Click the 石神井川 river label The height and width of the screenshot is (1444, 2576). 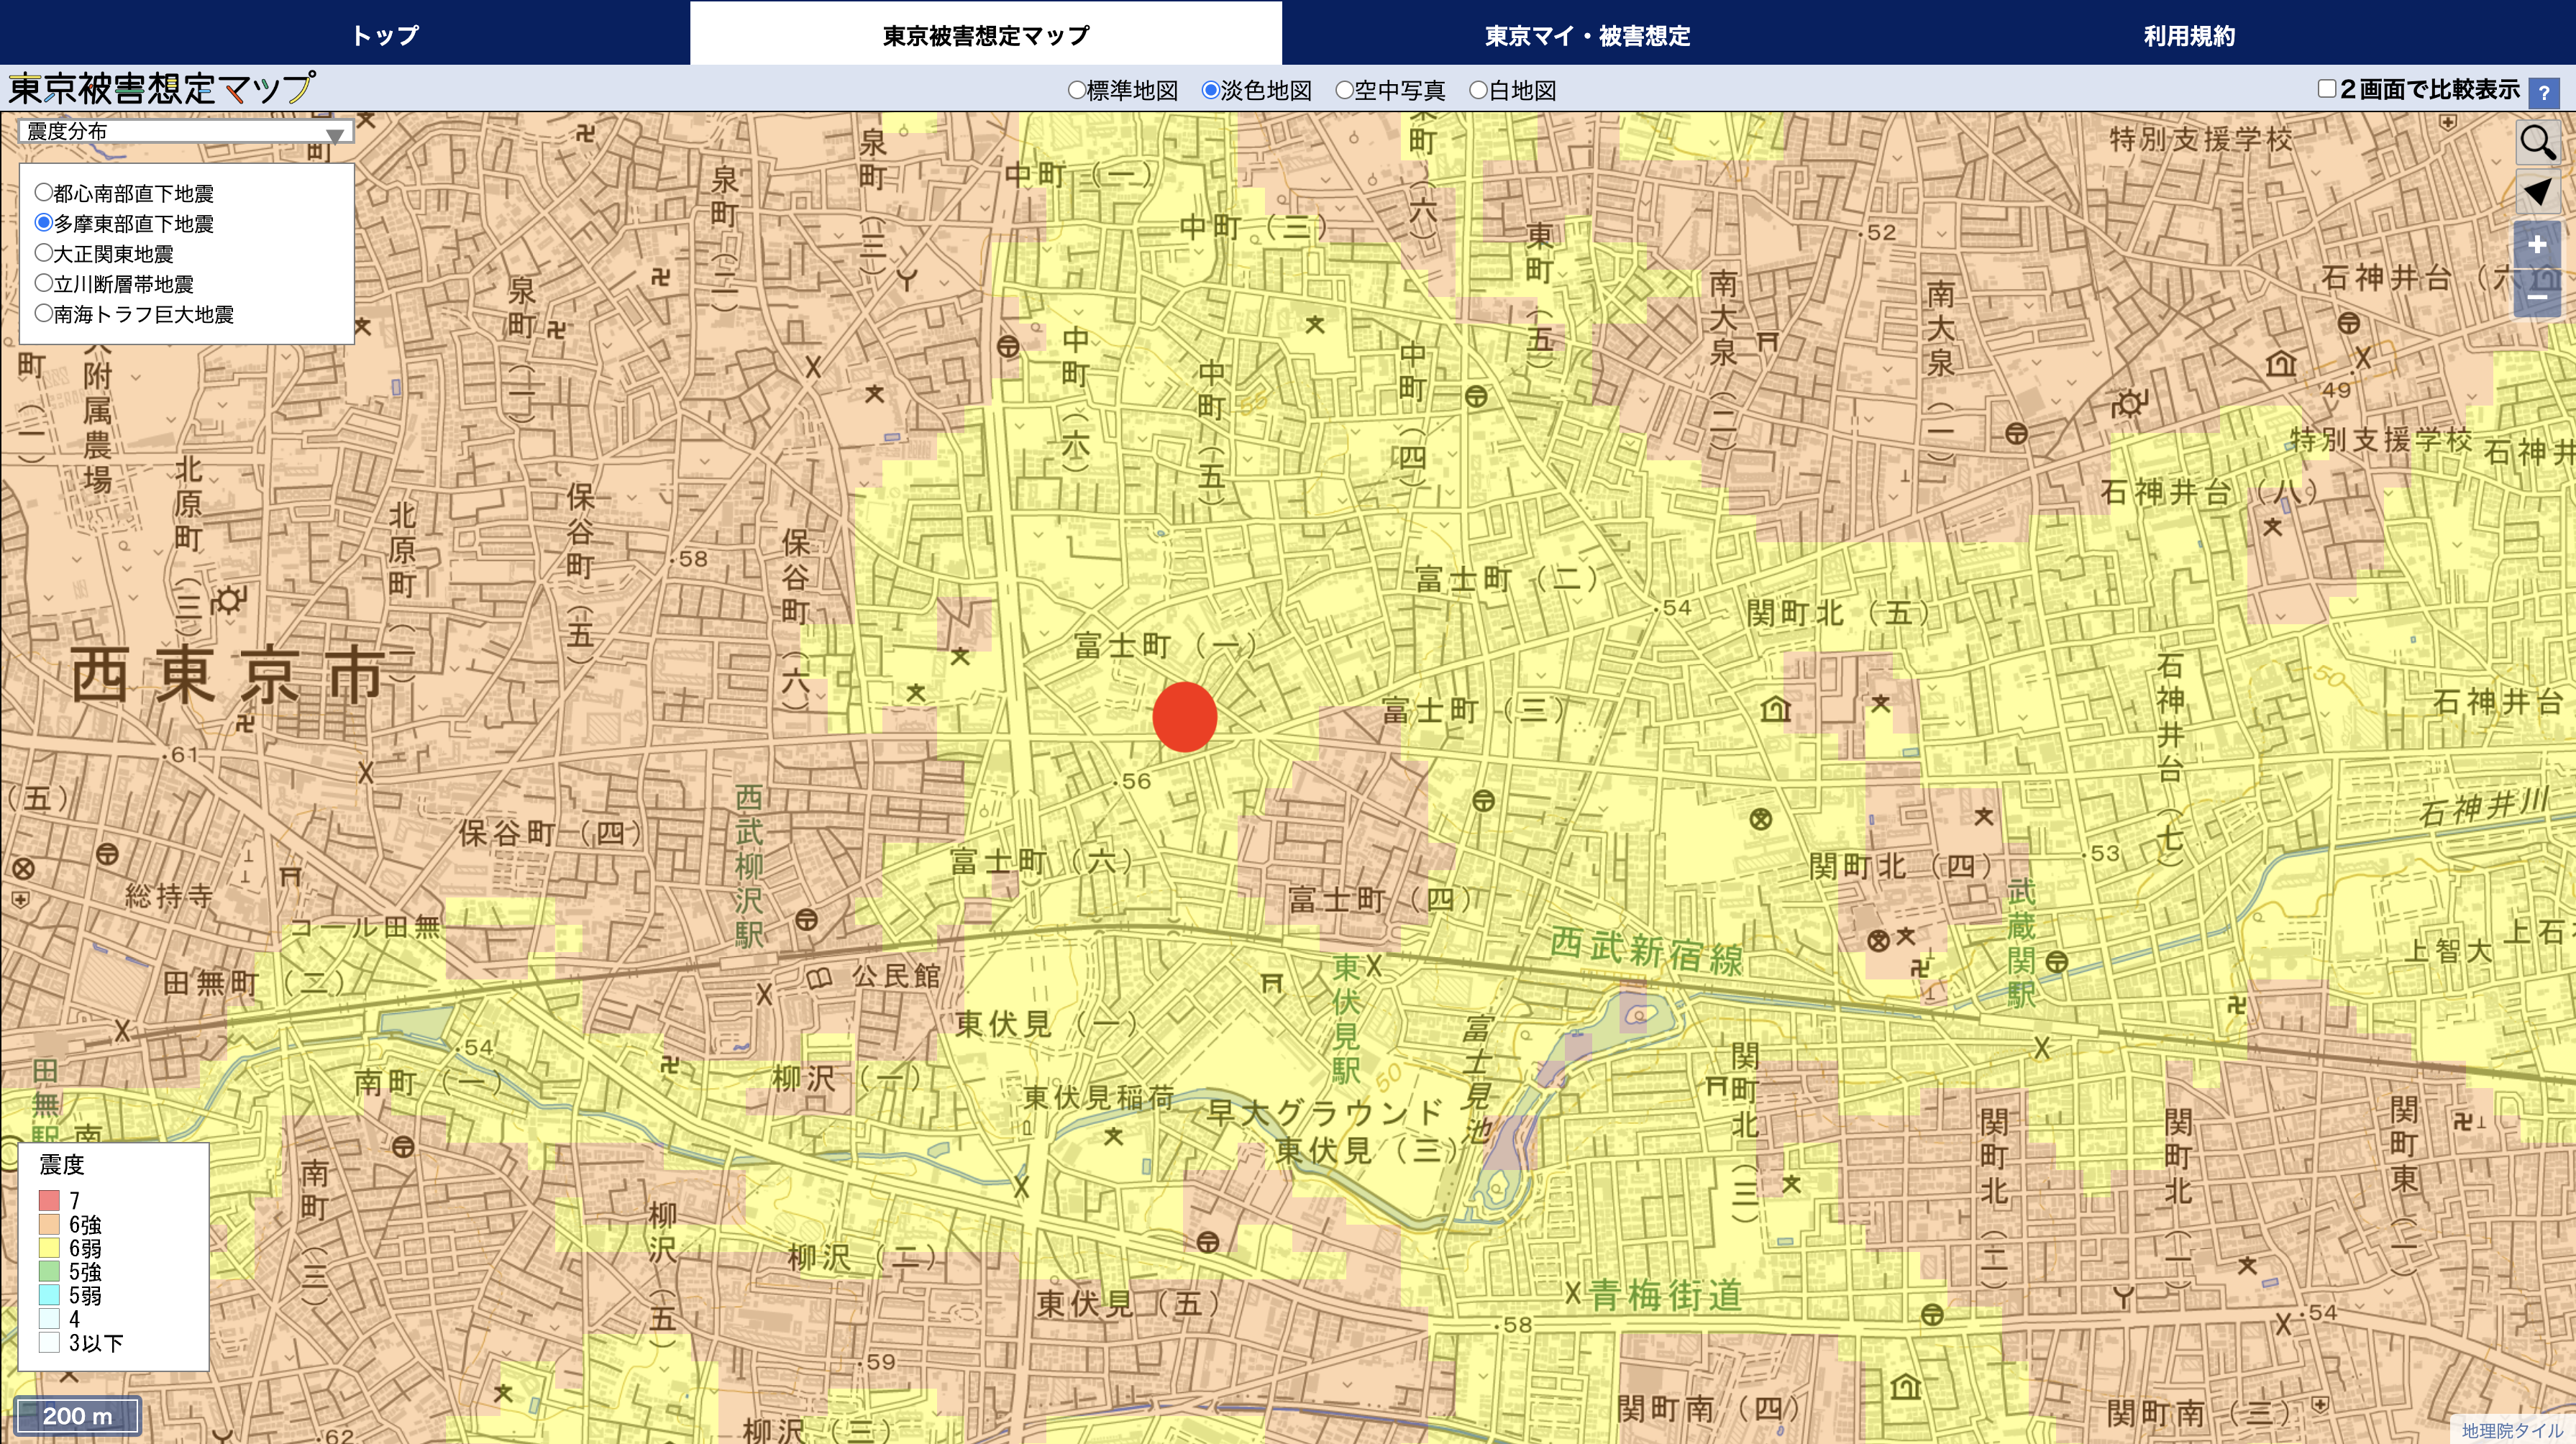point(2484,806)
